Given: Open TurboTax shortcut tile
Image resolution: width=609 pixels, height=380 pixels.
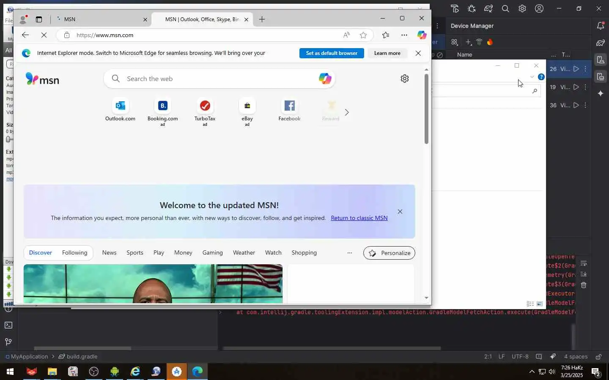Looking at the screenshot, I should 205,112.
